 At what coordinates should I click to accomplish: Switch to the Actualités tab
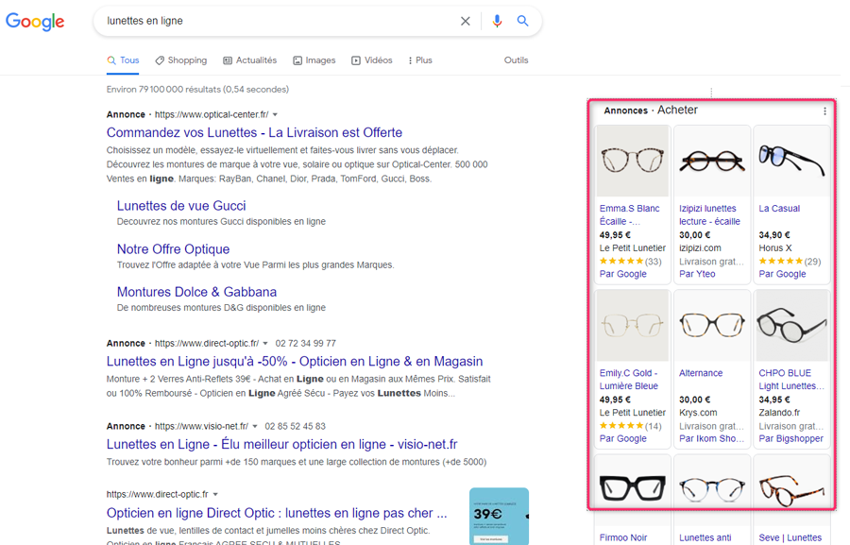(250, 60)
